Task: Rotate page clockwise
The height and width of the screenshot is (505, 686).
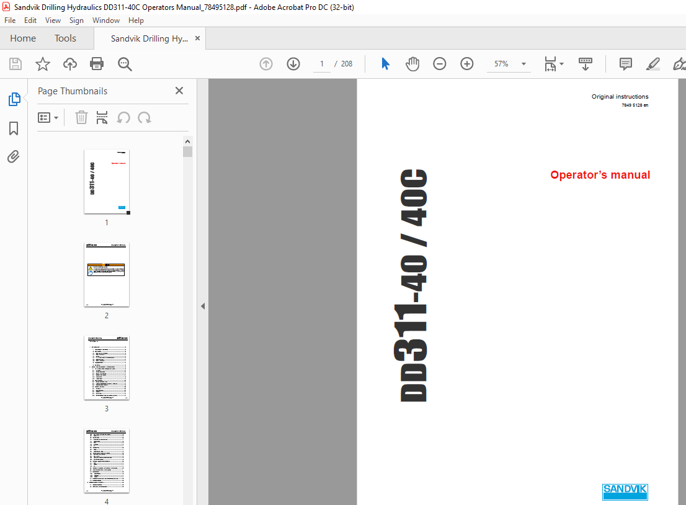Action: click(145, 118)
